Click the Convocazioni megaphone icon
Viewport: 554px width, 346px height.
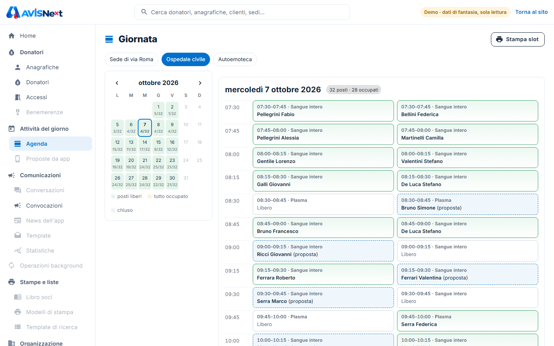18,206
